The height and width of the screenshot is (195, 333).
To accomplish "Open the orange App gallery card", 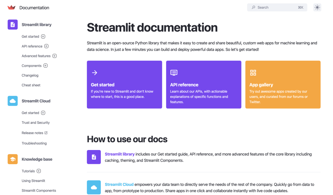I will 283,85.
